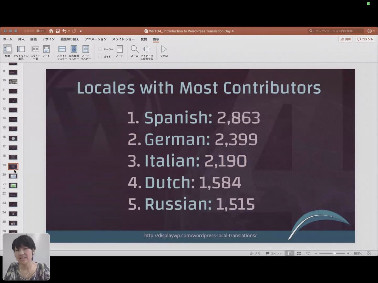
Task: Open the 描画 draw tab
Action: 33,39
